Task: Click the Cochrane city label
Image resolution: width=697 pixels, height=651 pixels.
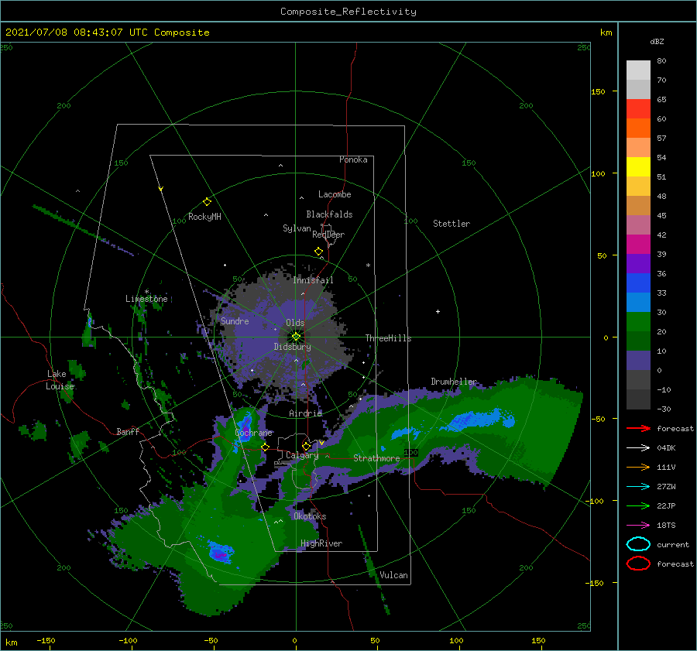Action: 253,433
